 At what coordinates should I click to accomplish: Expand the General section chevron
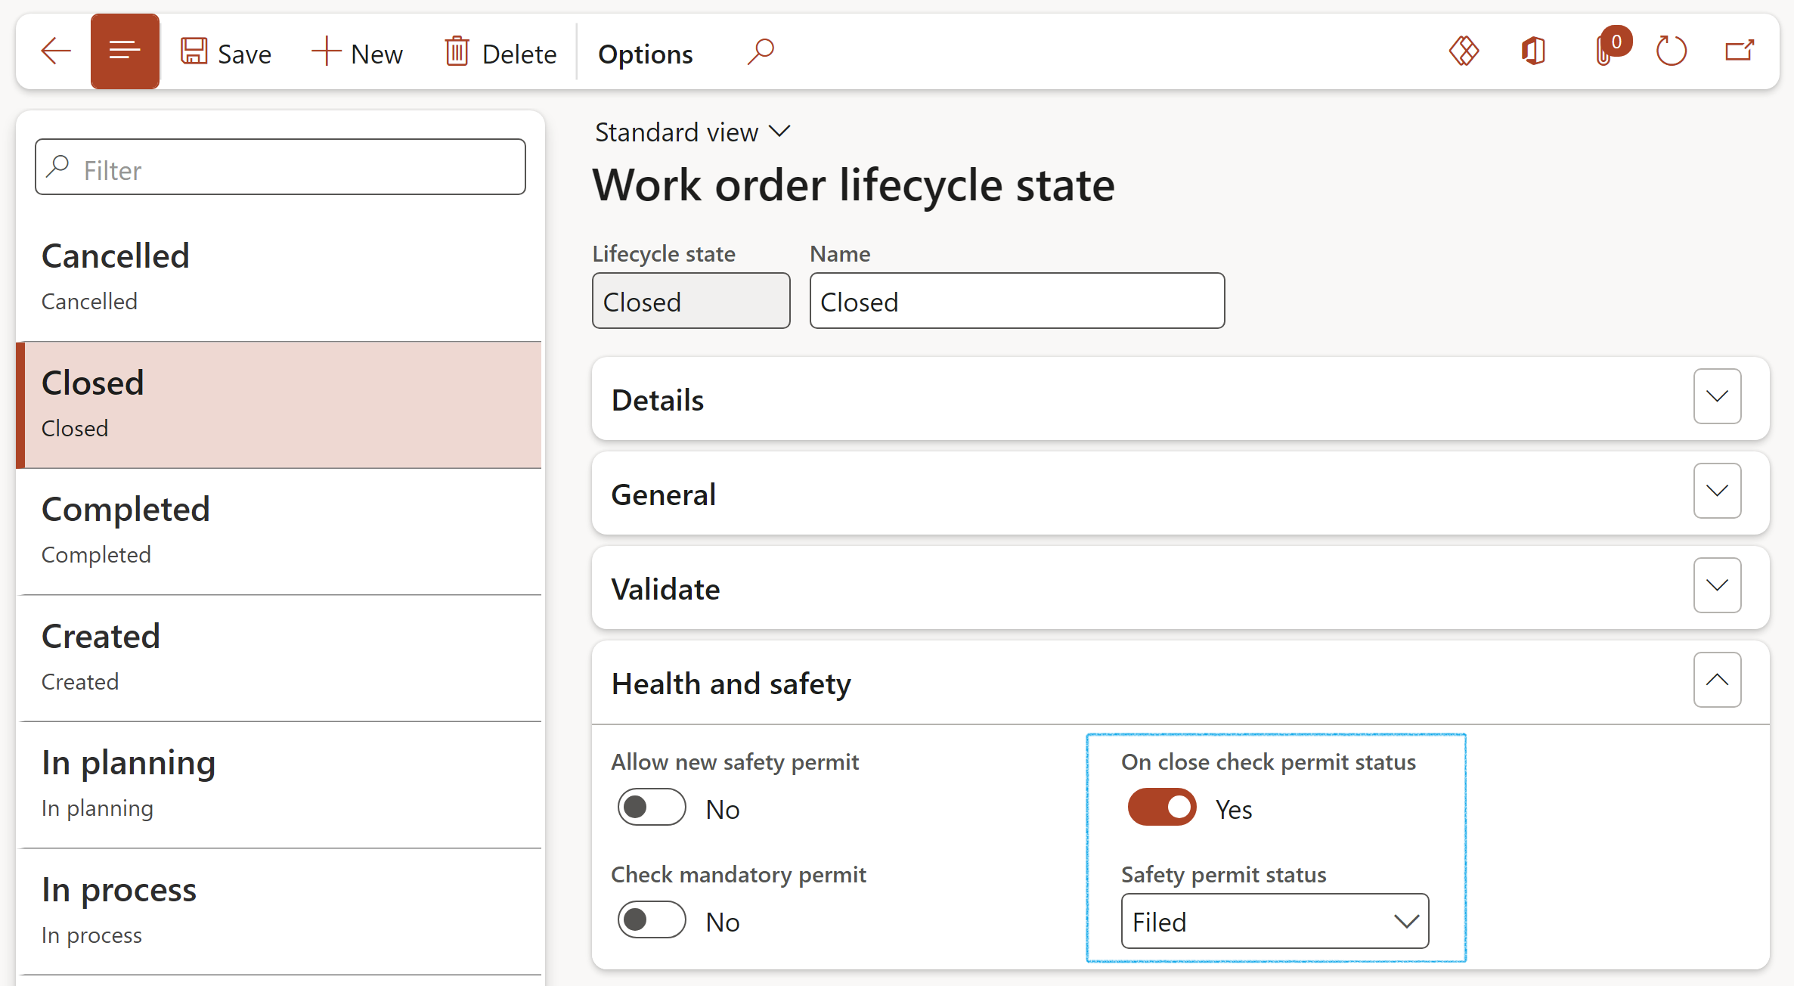click(1717, 491)
